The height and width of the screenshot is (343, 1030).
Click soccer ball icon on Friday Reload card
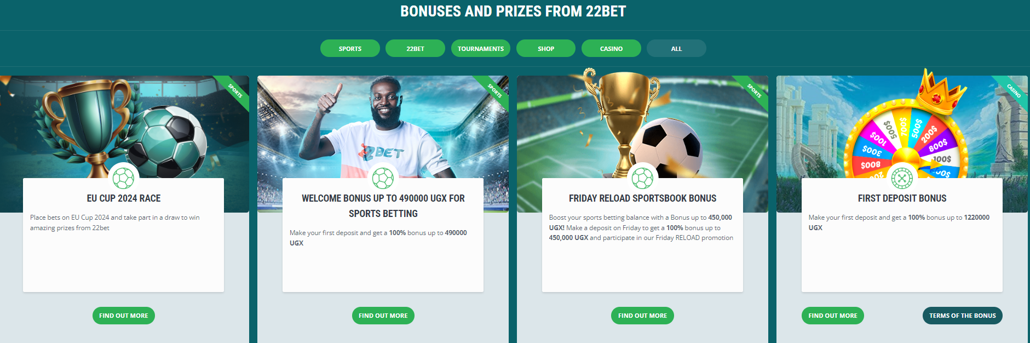[642, 178]
